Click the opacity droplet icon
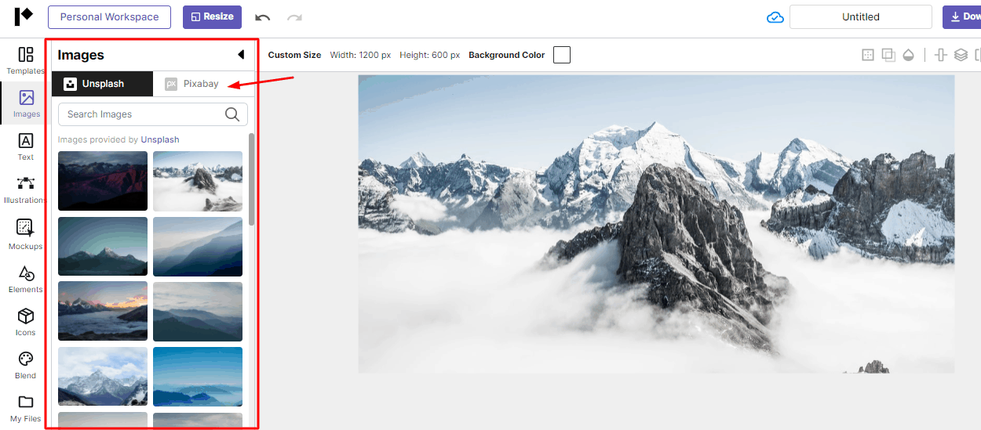 909,55
